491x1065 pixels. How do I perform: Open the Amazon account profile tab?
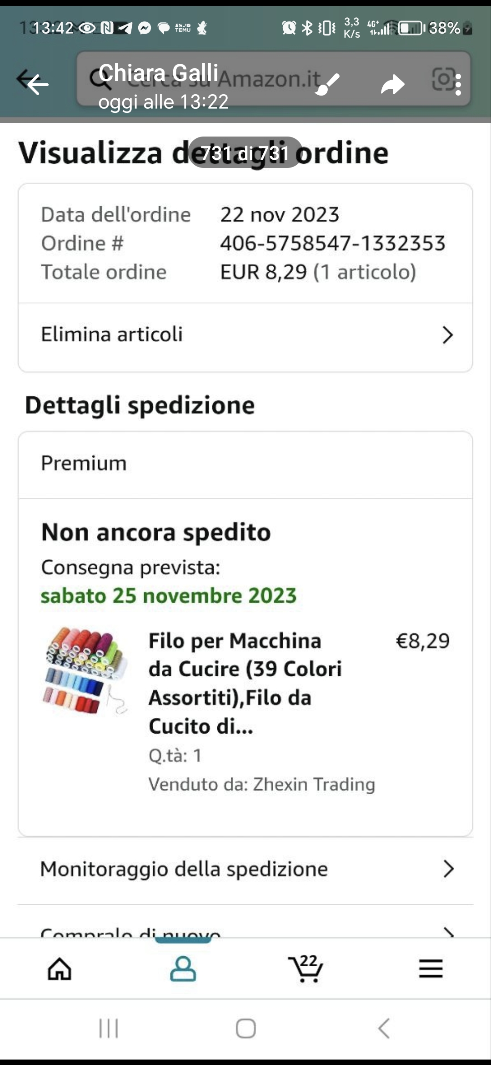point(183,969)
